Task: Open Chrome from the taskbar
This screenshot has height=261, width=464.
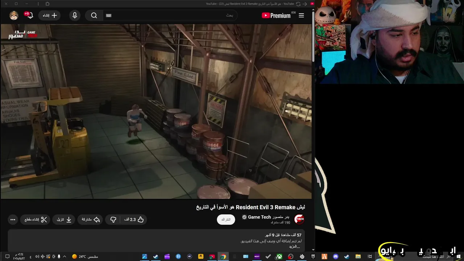Action: [x=223, y=257]
